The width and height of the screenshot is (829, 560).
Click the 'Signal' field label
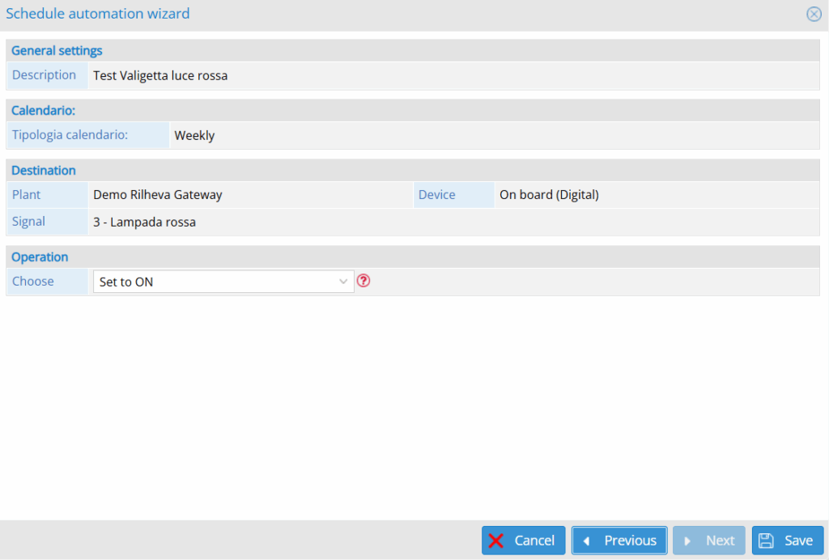point(28,222)
